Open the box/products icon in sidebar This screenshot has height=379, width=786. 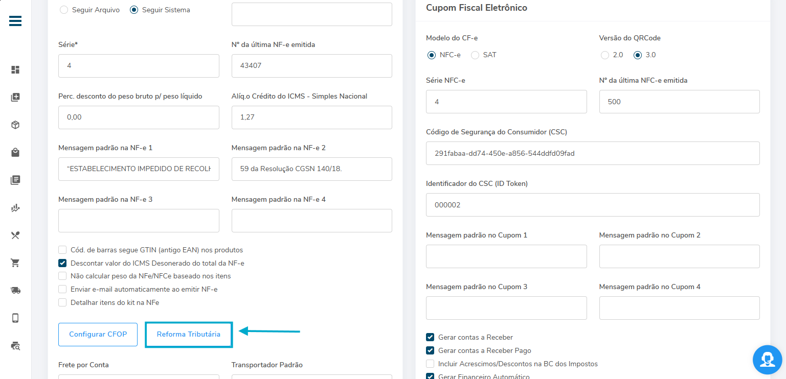pyautogui.click(x=15, y=125)
